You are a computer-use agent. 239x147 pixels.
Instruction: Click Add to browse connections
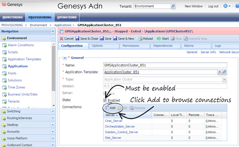[x=111, y=108]
